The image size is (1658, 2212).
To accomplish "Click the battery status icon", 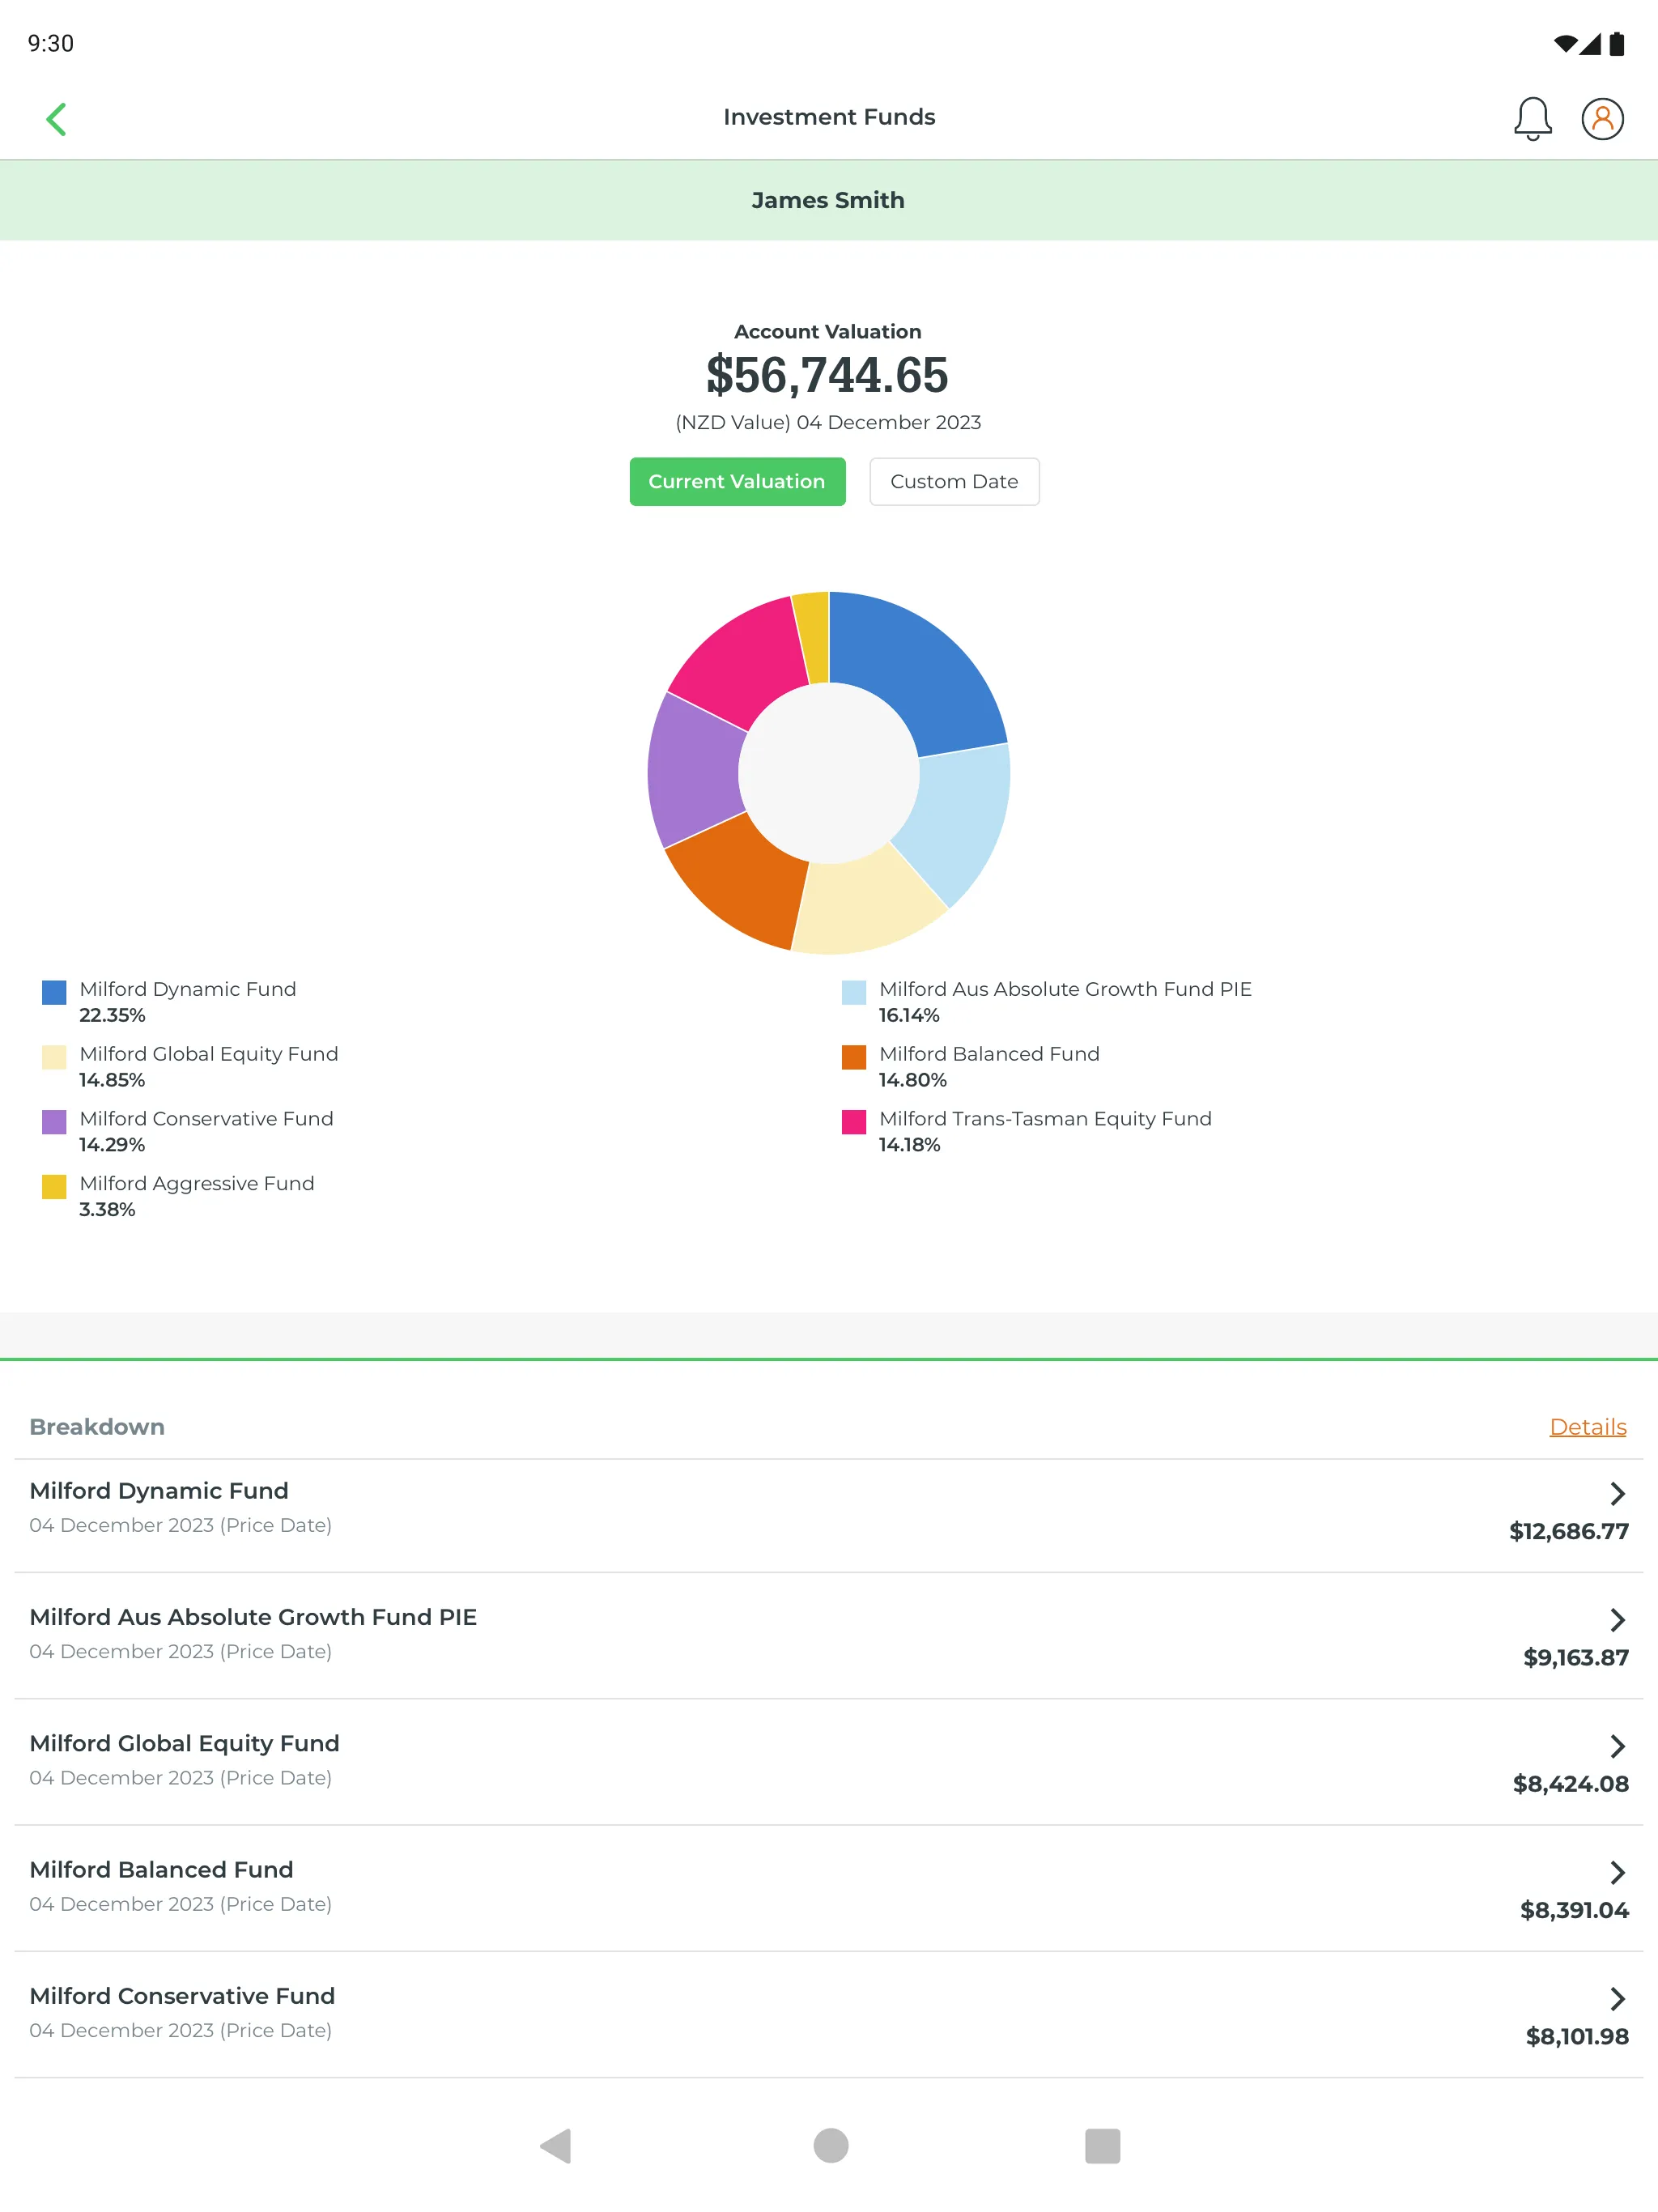I will tap(1617, 44).
